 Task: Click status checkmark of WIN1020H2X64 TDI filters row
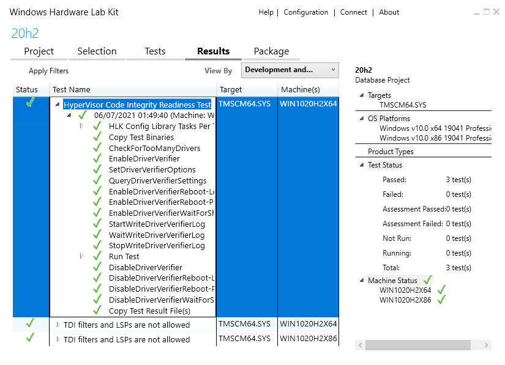coord(30,323)
